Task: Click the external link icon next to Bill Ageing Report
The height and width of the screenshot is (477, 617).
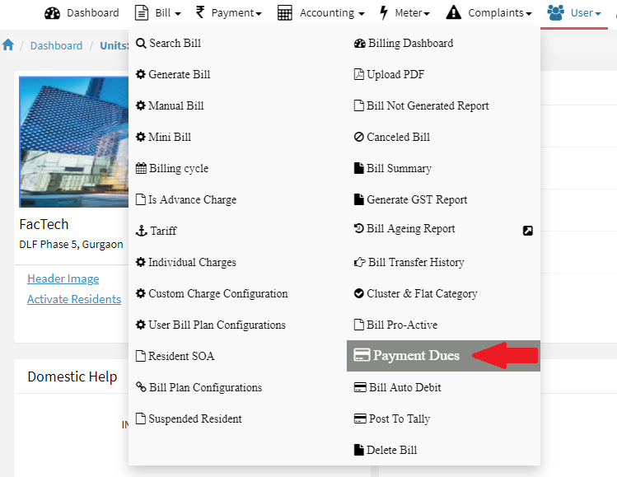Action: [528, 231]
